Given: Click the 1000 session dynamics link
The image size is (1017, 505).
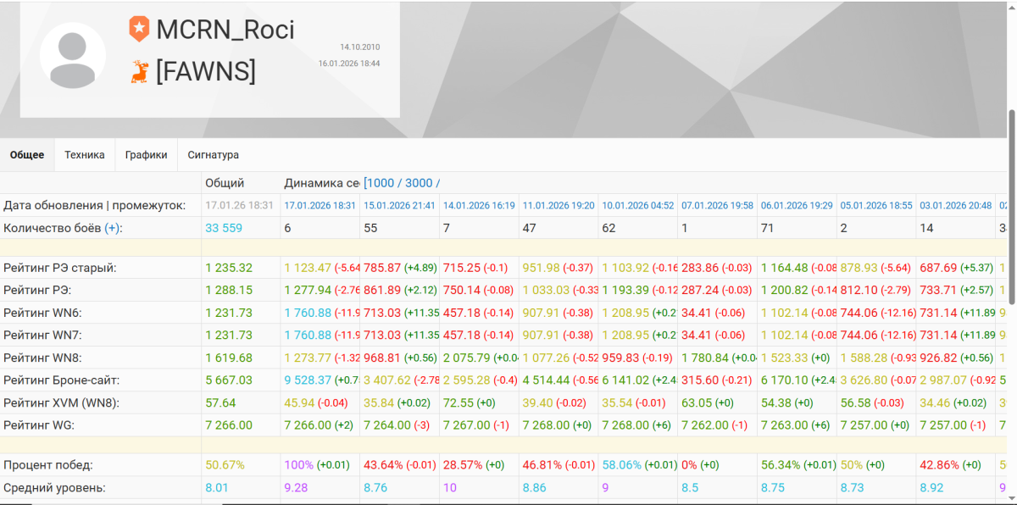Looking at the screenshot, I should [x=382, y=183].
